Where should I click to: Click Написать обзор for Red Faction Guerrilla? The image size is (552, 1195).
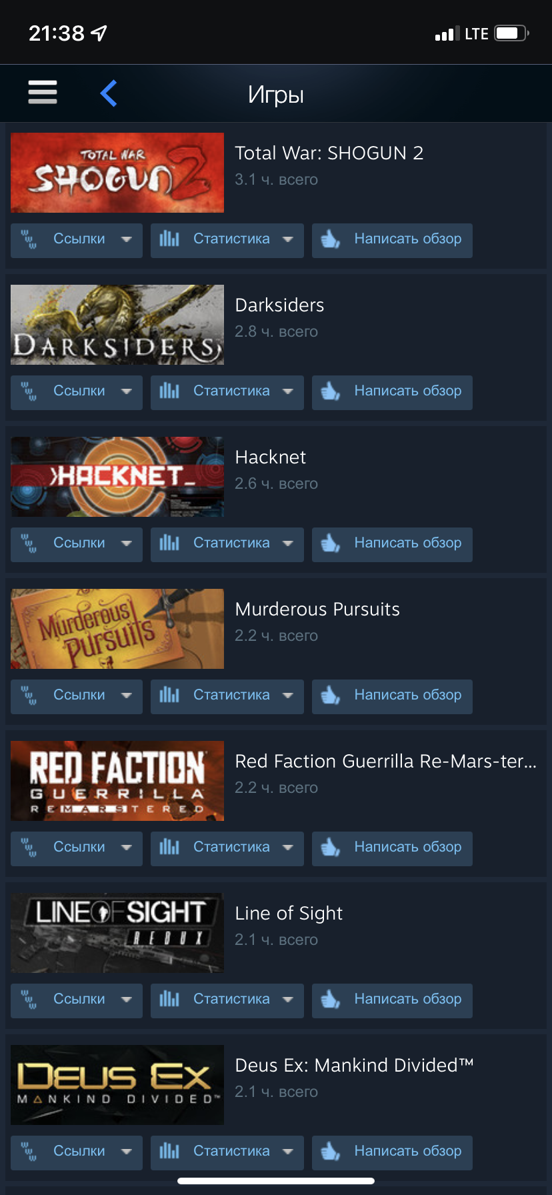pyautogui.click(x=392, y=848)
